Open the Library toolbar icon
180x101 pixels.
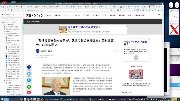coord(134,10)
